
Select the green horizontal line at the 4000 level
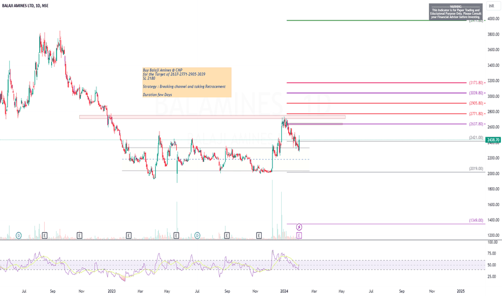point(378,20)
